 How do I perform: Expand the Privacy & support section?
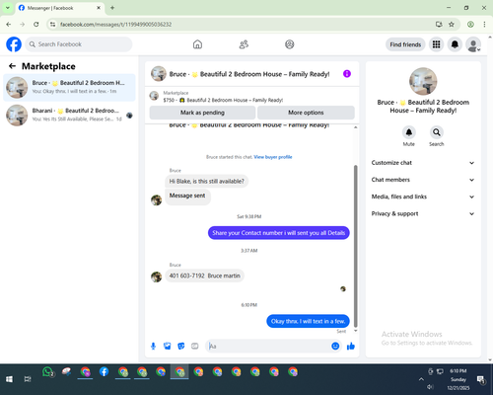423,213
